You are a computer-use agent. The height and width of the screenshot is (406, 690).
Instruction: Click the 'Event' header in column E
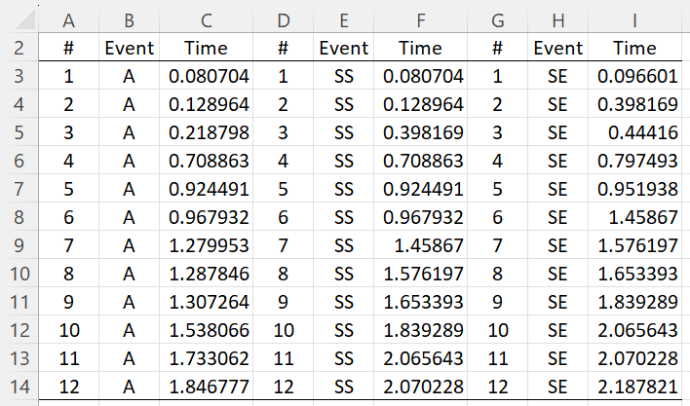coord(344,48)
